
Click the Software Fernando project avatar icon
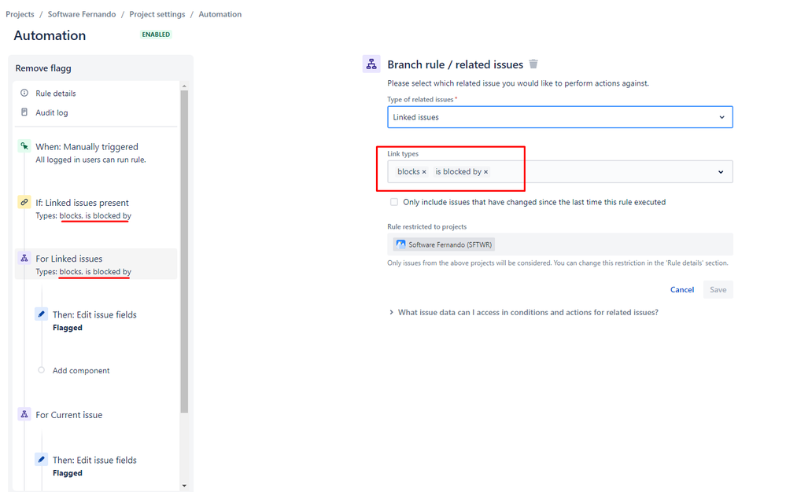(400, 244)
